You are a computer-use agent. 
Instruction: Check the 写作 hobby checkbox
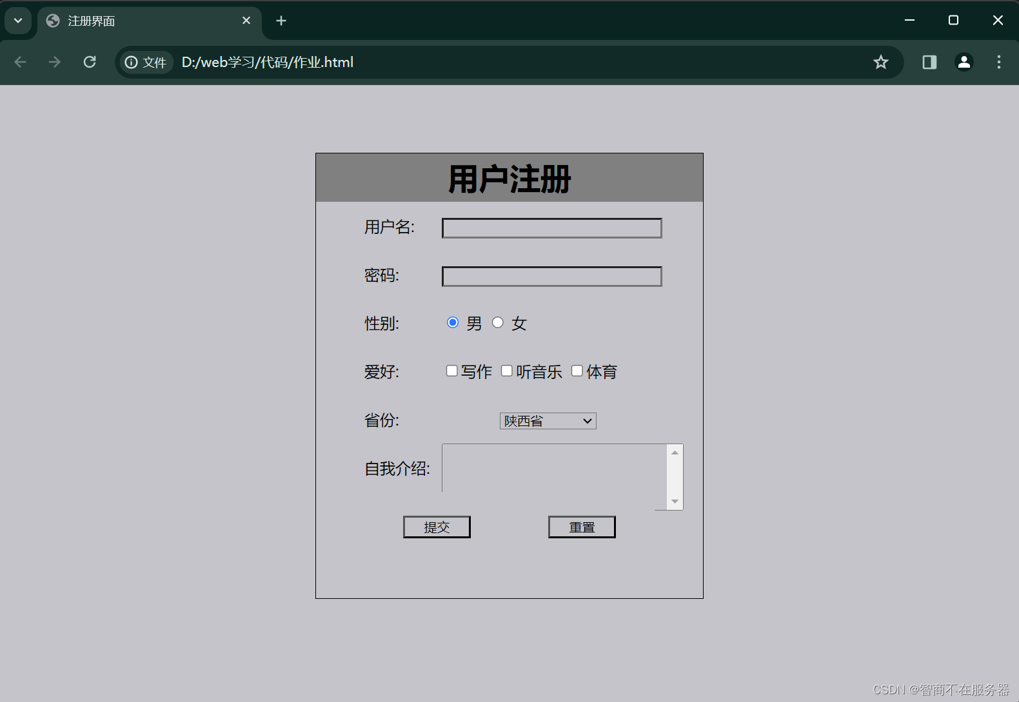tap(452, 371)
